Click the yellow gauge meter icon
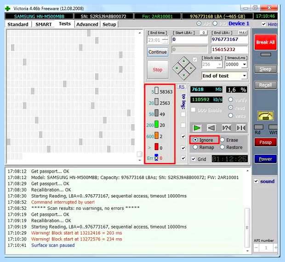Viewport: 285px width, 262px height. tap(266, 116)
